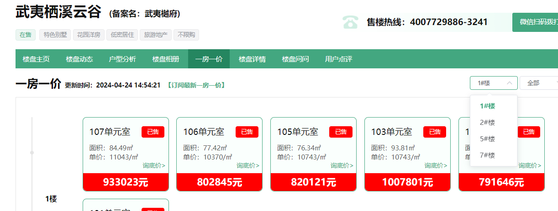Screen dimensions: 558x211
Task: Click the telephone hotline icon
Action: pyautogui.click(x=351, y=22)
